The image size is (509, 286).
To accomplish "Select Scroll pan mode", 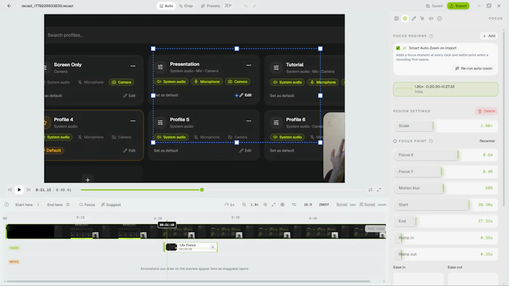I will tap(345, 205).
